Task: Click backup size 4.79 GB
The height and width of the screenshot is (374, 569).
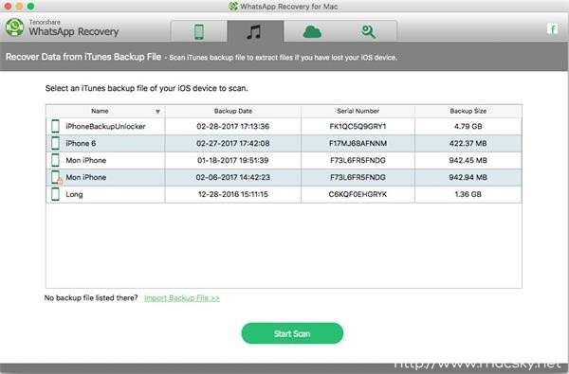Action: [x=468, y=126]
